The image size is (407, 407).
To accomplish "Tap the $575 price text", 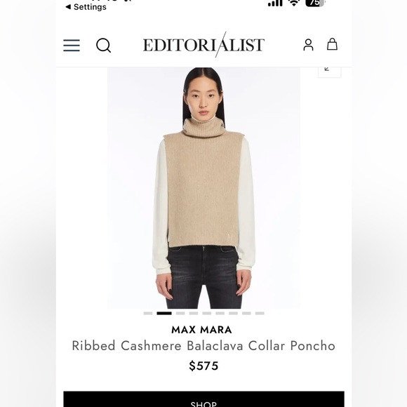I will (x=203, y=366).
